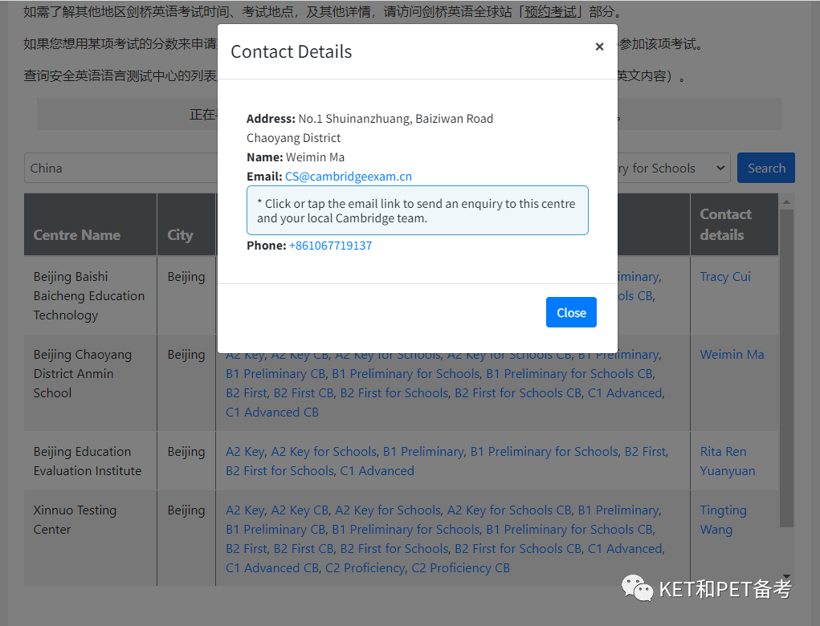This screenshot has width=820, height=626.
Task: Click the blue Close button
Action: (571, 312)
